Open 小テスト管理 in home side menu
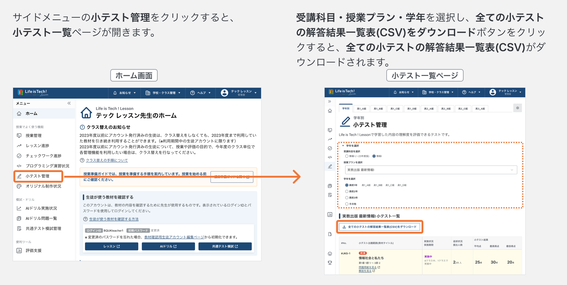567x285 pixels. [38, 176]
